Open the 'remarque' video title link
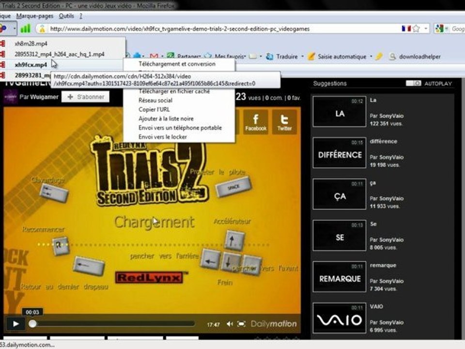The image size is (465, 349). [x=383, y=265]
